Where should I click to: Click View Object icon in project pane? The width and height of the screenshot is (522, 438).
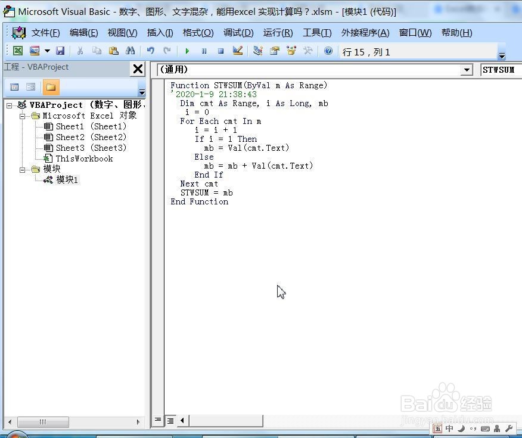[x=30, y=87]
